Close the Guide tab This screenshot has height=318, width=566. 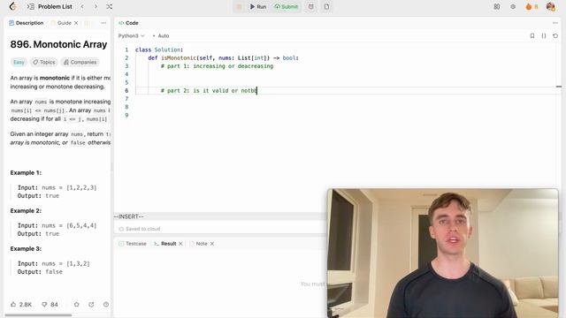tap(76, 23)
